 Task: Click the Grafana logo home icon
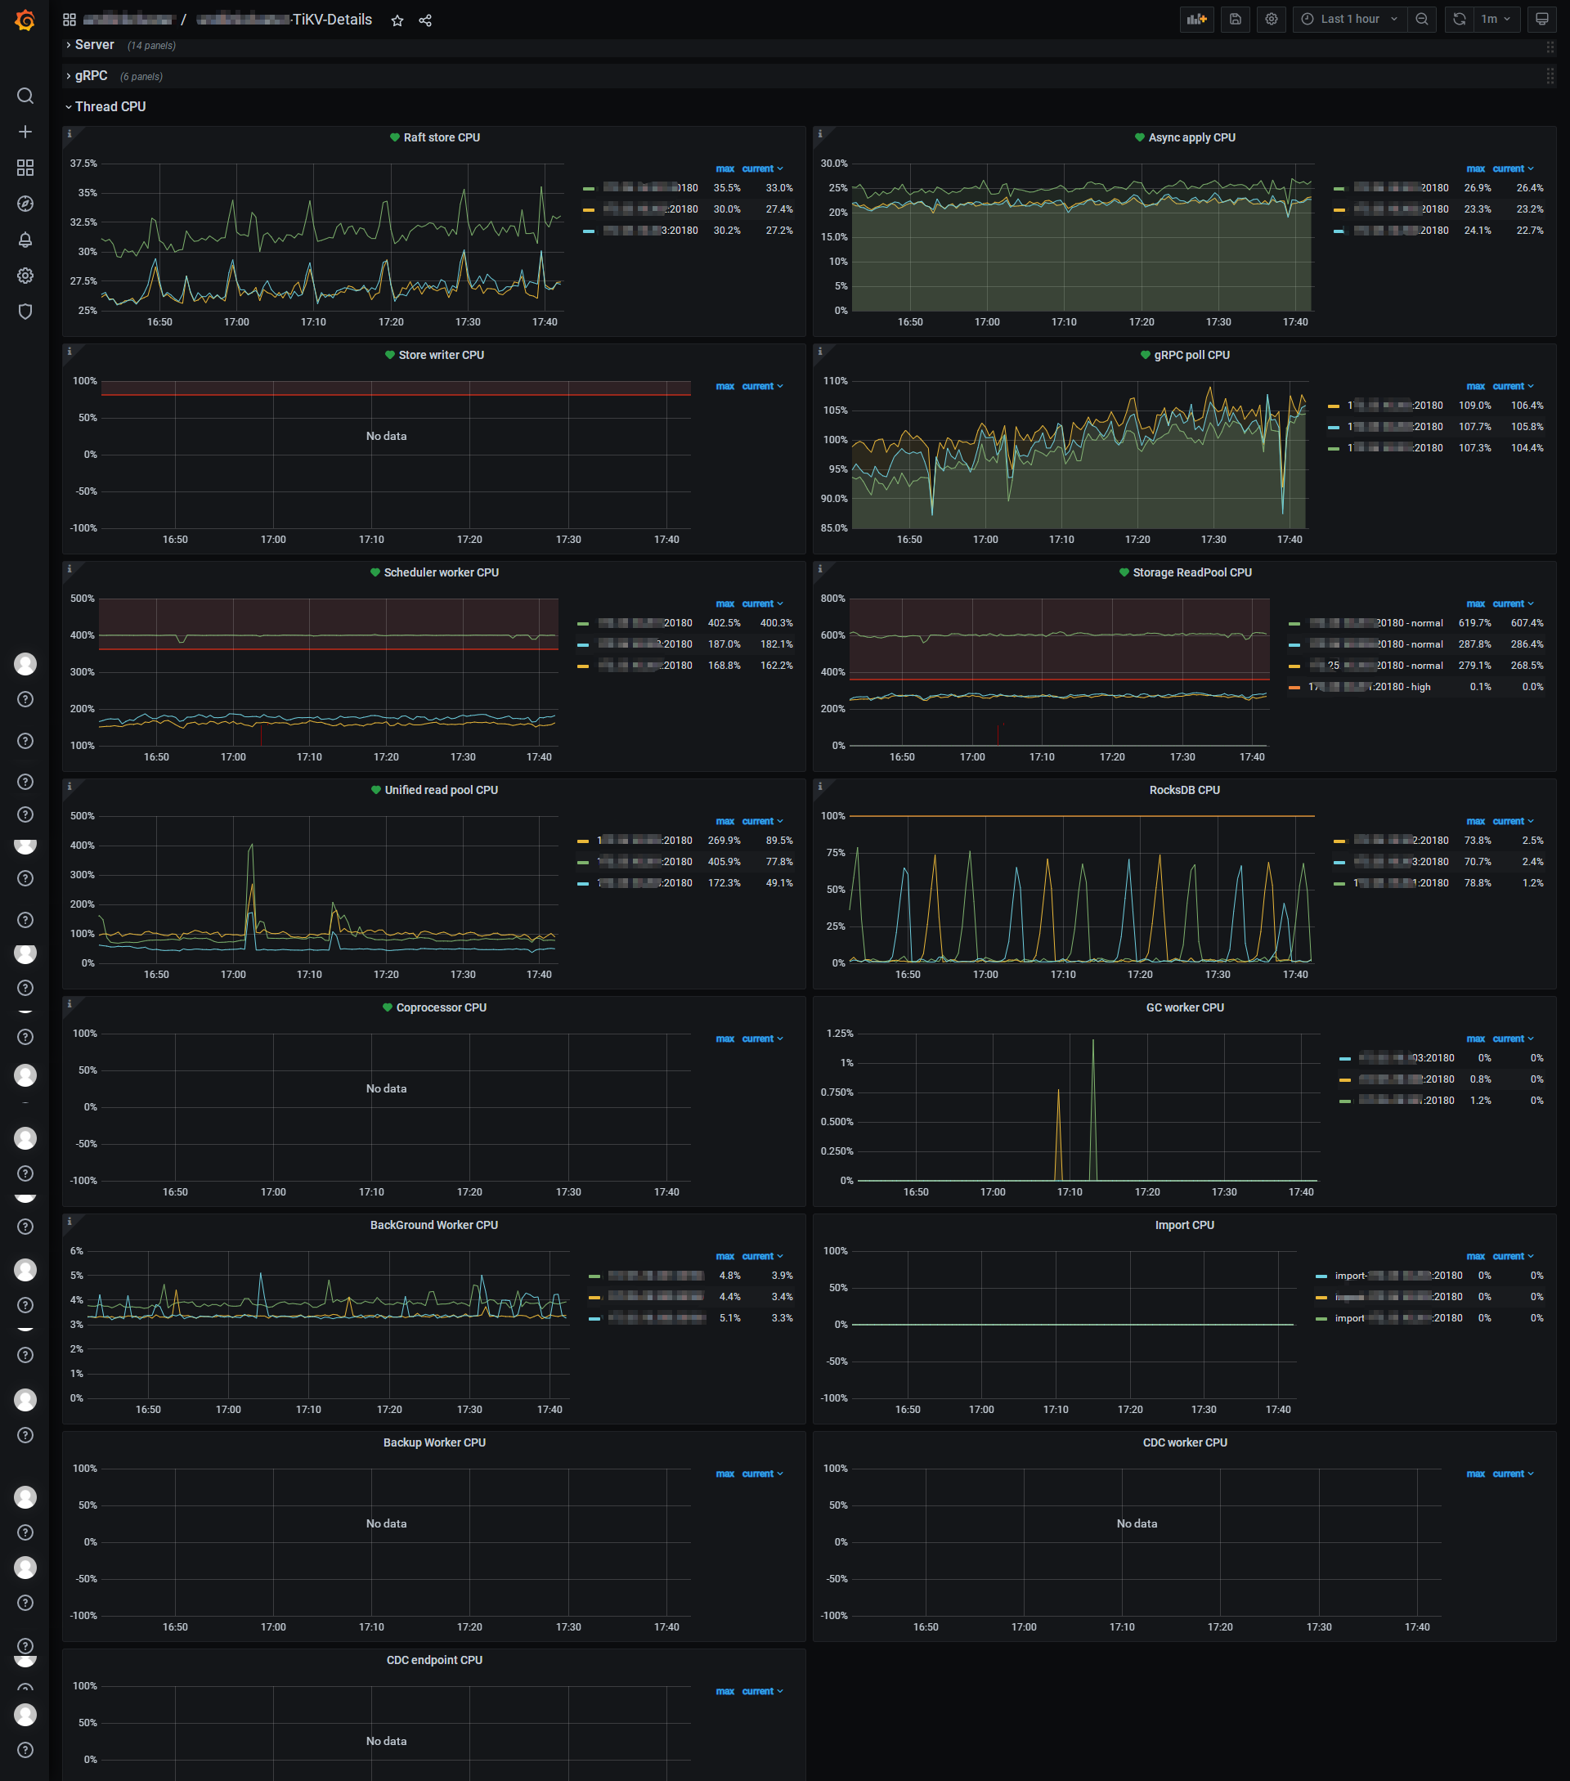click(x=25, y=20)
